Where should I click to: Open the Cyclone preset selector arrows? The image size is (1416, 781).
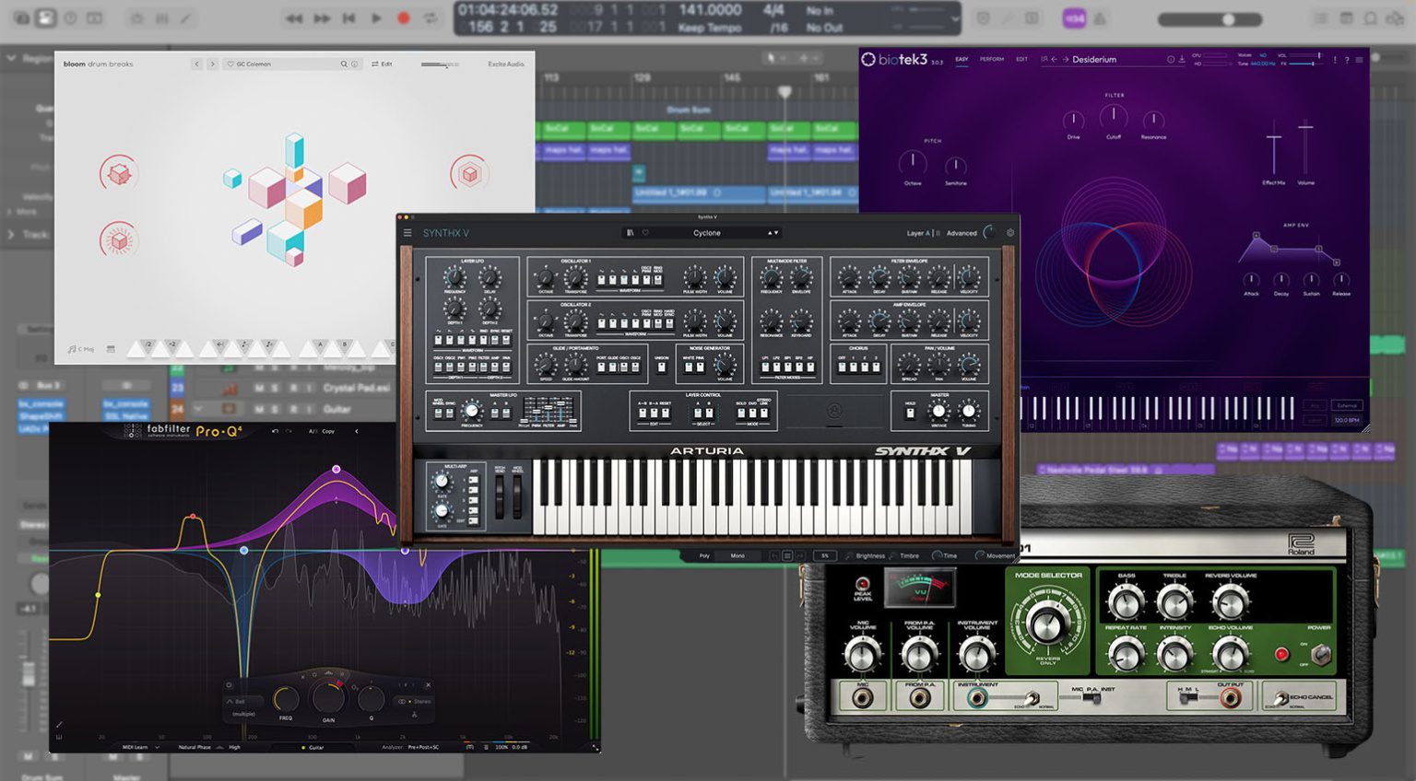click(x=773, y=233)
